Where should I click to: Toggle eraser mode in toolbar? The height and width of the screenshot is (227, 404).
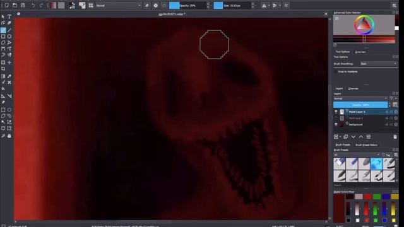tap(147, 6)
